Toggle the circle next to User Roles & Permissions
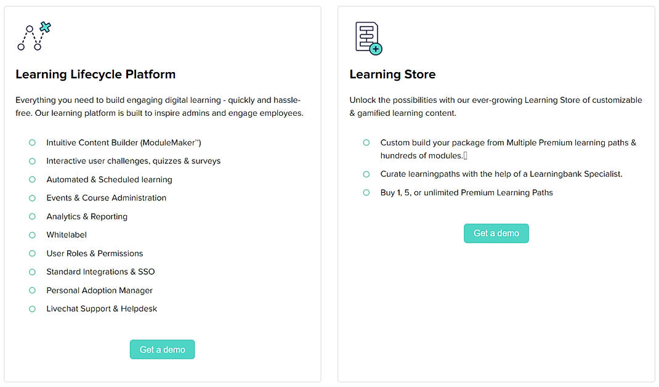This screenshot has width=659, height=387. tap(32, 253)
